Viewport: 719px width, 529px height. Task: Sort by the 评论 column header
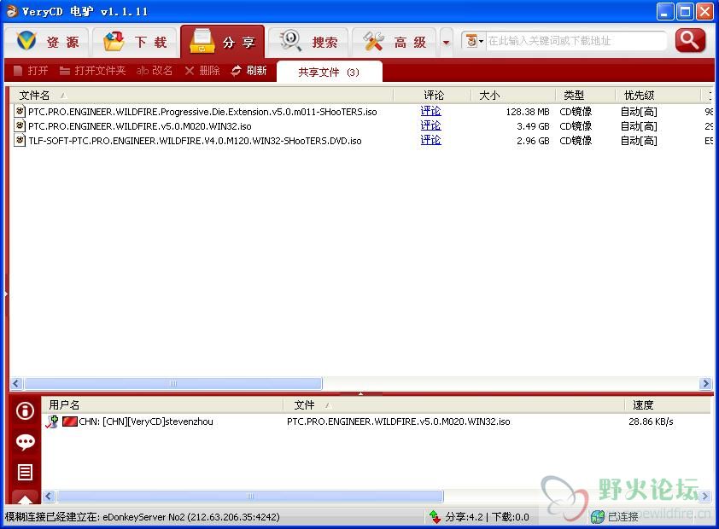[x=433, y=96]
